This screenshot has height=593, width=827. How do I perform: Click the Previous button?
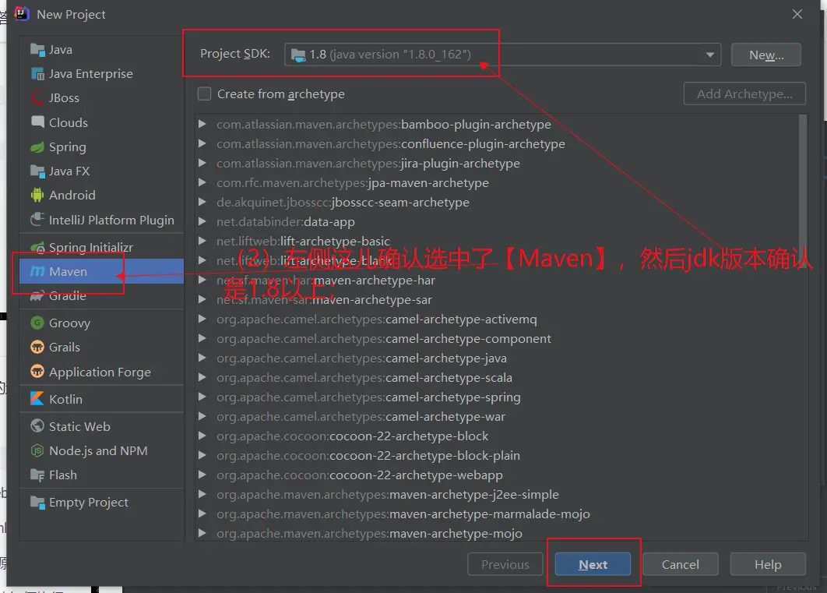(505, 564)
